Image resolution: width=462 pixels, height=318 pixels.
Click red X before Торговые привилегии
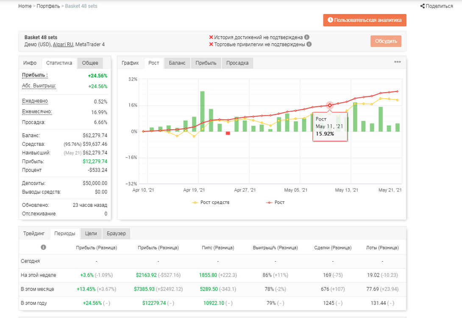(x=211, y=44)
